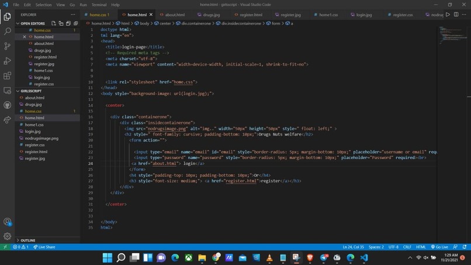This screenshot has height=265, width=471.
Task: Switch to the about.html tab
Action: coord(172,15)
